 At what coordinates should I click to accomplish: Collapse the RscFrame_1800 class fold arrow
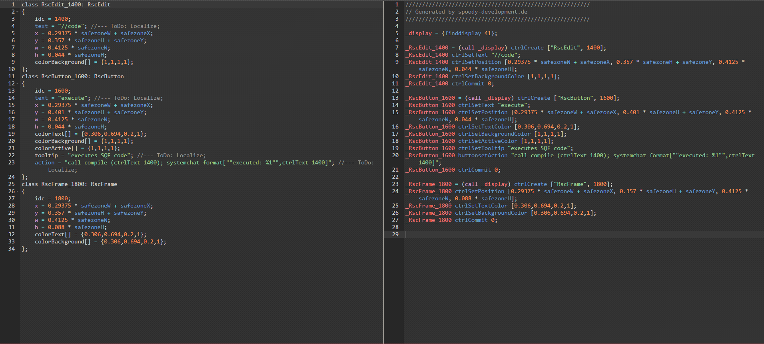(x=18, y=192)
